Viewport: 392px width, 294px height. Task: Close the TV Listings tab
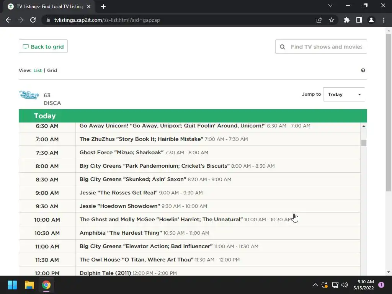click(x=89, y=7)
